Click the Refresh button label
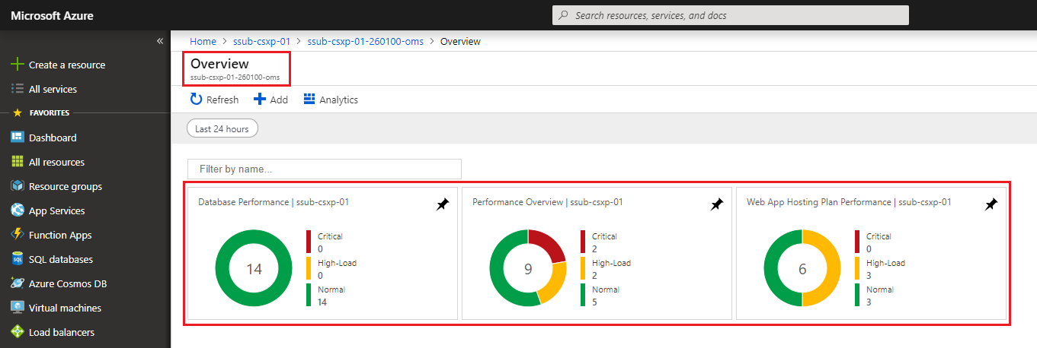Screen dimensions: 1037x348 coord(222,100)
